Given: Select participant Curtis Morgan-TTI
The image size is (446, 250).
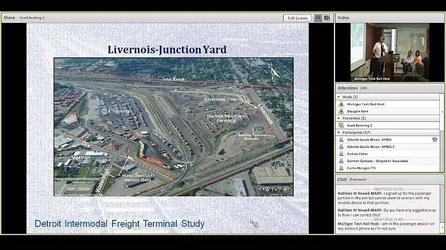Looking at the screenshot, I should click(x=388, y=168).
